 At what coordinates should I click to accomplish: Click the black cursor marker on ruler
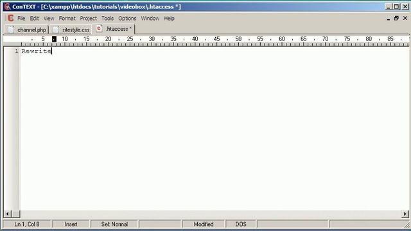[54, 39]
